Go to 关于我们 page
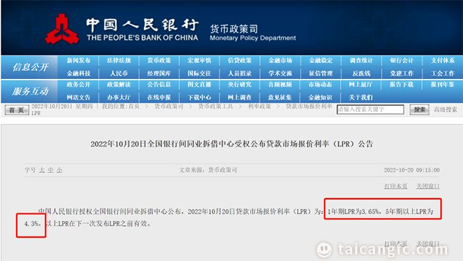Viewport: 463px width, 261px height. [x=361, y=97]
